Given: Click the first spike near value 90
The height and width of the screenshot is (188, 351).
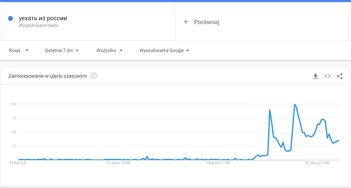Looking at the screenshot, I should (x=270, y=110).
